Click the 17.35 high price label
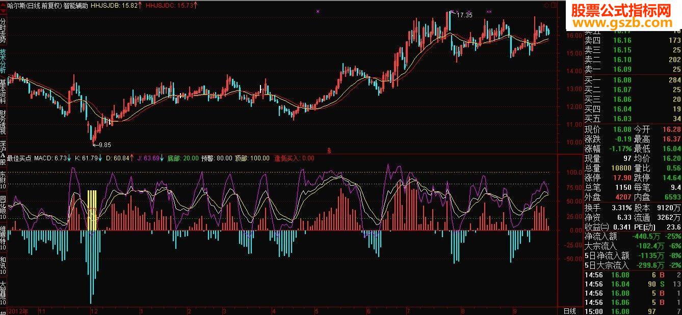The width and height of the screenshot is (682, 315). tap(464, 15)
